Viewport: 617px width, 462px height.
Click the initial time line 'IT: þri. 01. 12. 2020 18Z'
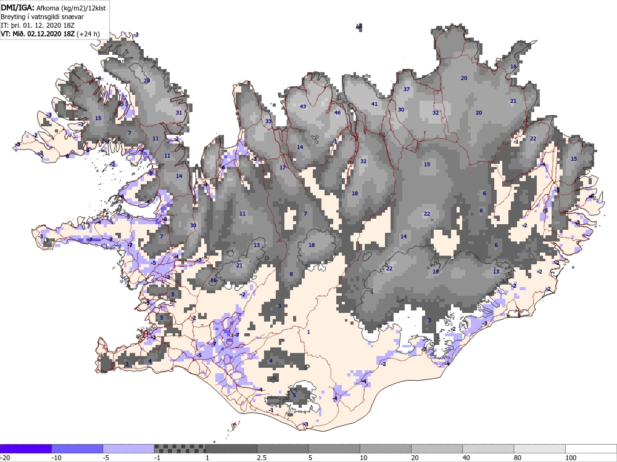38,25
